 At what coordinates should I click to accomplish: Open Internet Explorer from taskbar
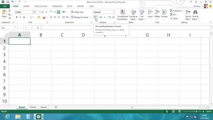(8, 117)
